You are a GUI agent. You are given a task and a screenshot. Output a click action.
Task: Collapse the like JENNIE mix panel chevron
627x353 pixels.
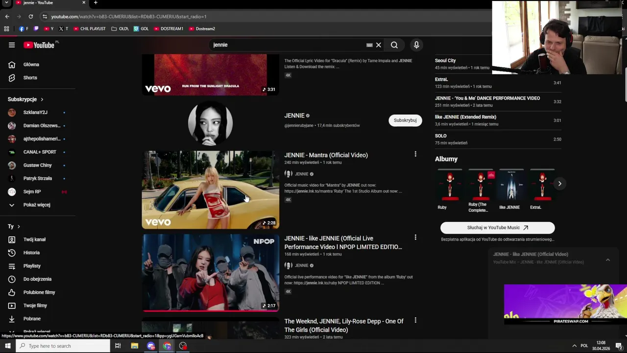[x=608, y=260]
